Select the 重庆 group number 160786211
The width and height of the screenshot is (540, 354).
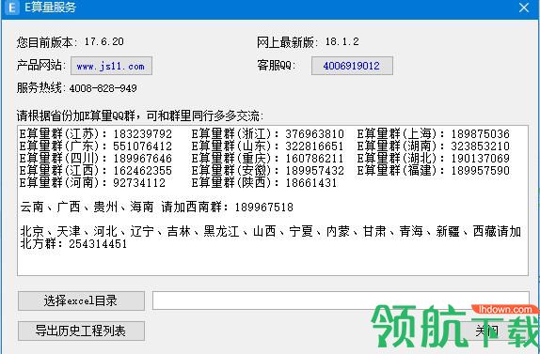coord(314,158)
